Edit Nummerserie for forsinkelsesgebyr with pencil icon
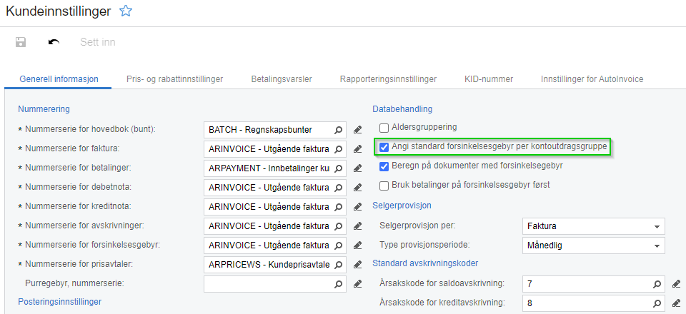This screenshot has width=686, height=314. [357, 245]
